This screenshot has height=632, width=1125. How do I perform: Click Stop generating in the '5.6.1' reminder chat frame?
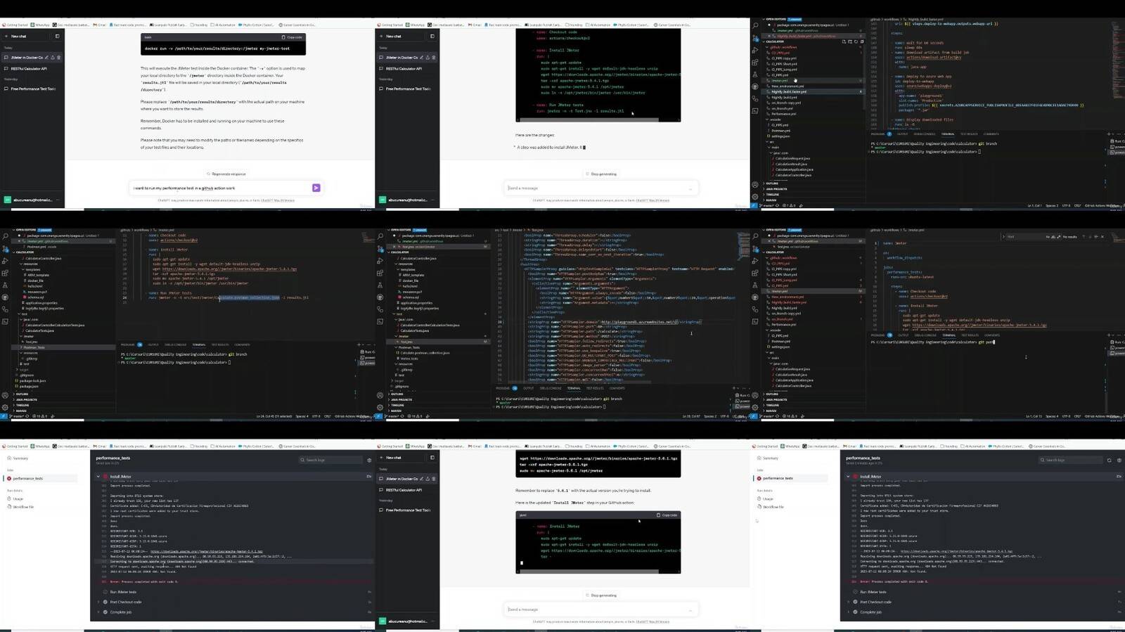(601, 595)
